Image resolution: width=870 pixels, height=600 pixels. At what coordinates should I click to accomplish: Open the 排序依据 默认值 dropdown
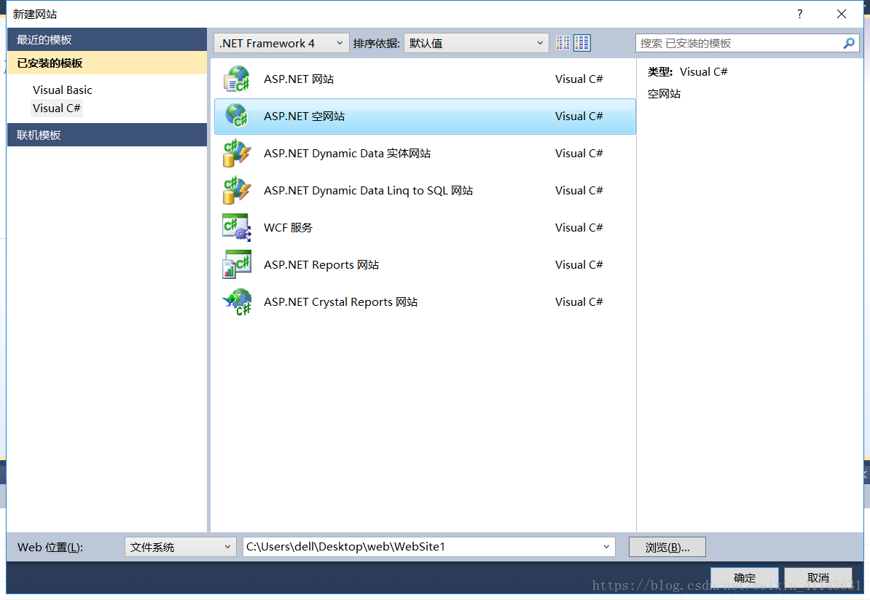tap(476, 43)
